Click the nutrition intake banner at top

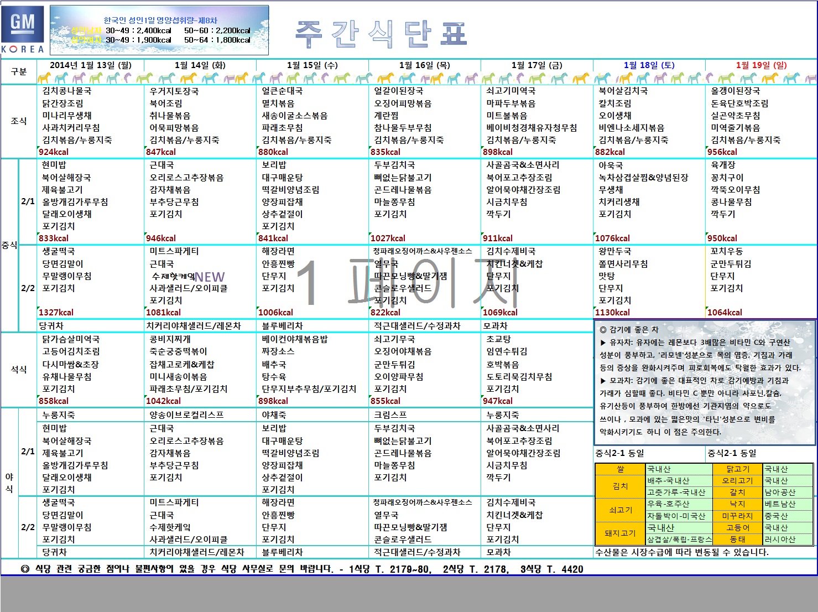click(x=159, y=30)
